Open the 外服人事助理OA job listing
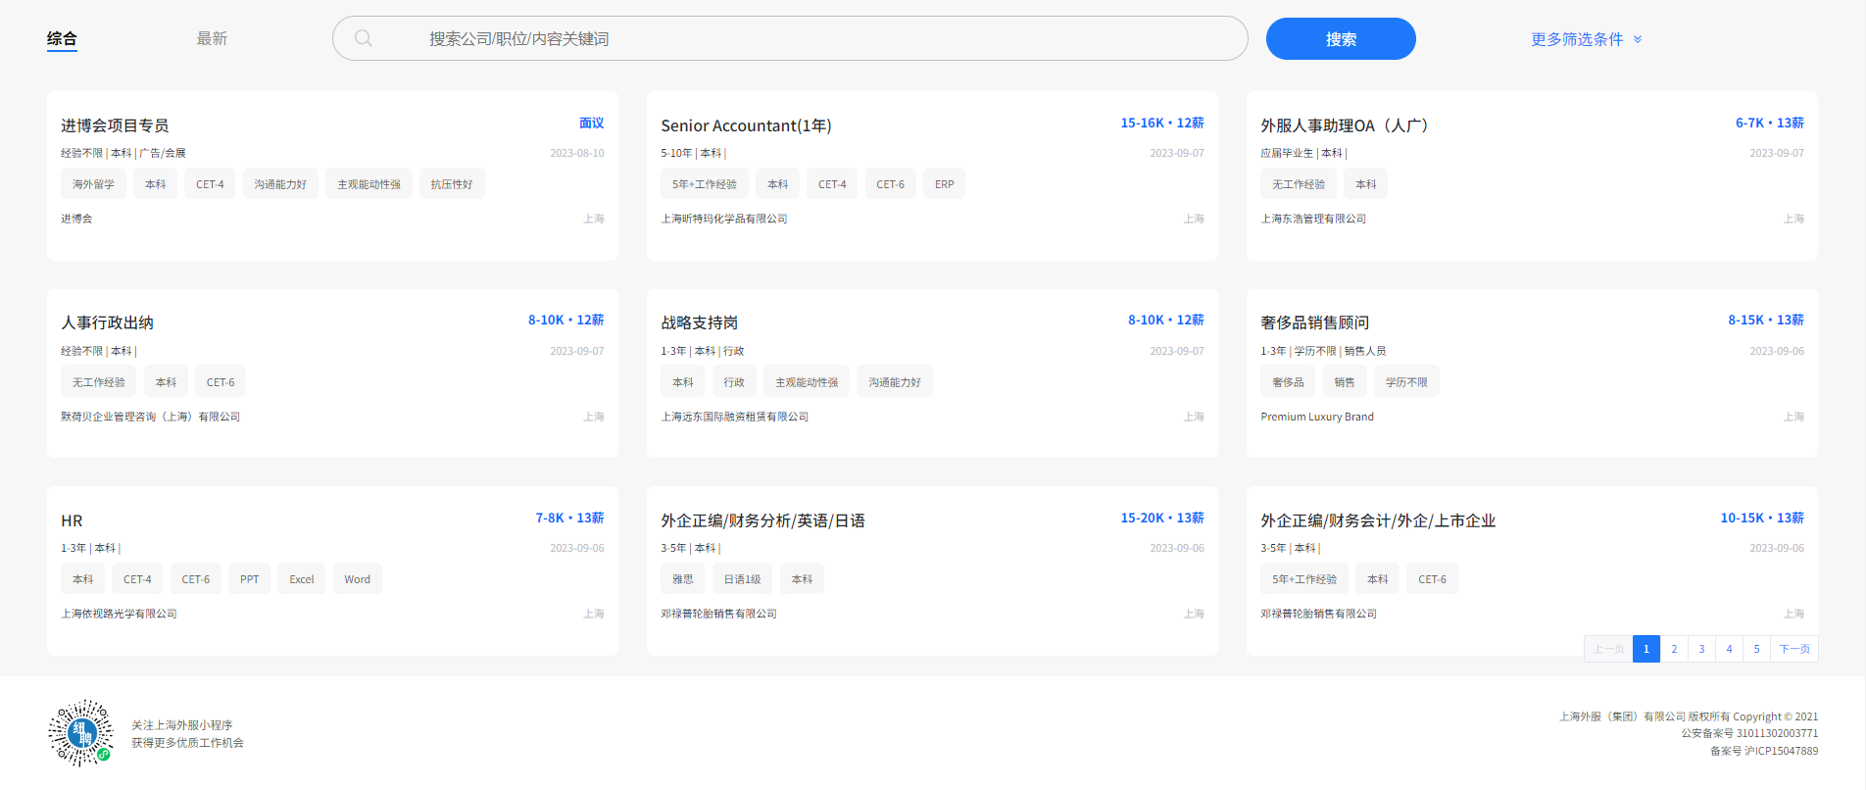The width and height of the screenshot is (1866, 790). click(1344, 125)
